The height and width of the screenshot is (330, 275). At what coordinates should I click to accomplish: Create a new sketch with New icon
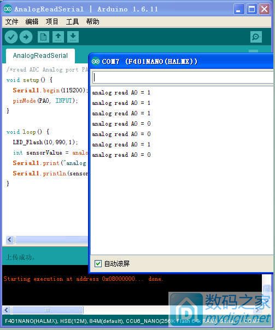[43, 37]
